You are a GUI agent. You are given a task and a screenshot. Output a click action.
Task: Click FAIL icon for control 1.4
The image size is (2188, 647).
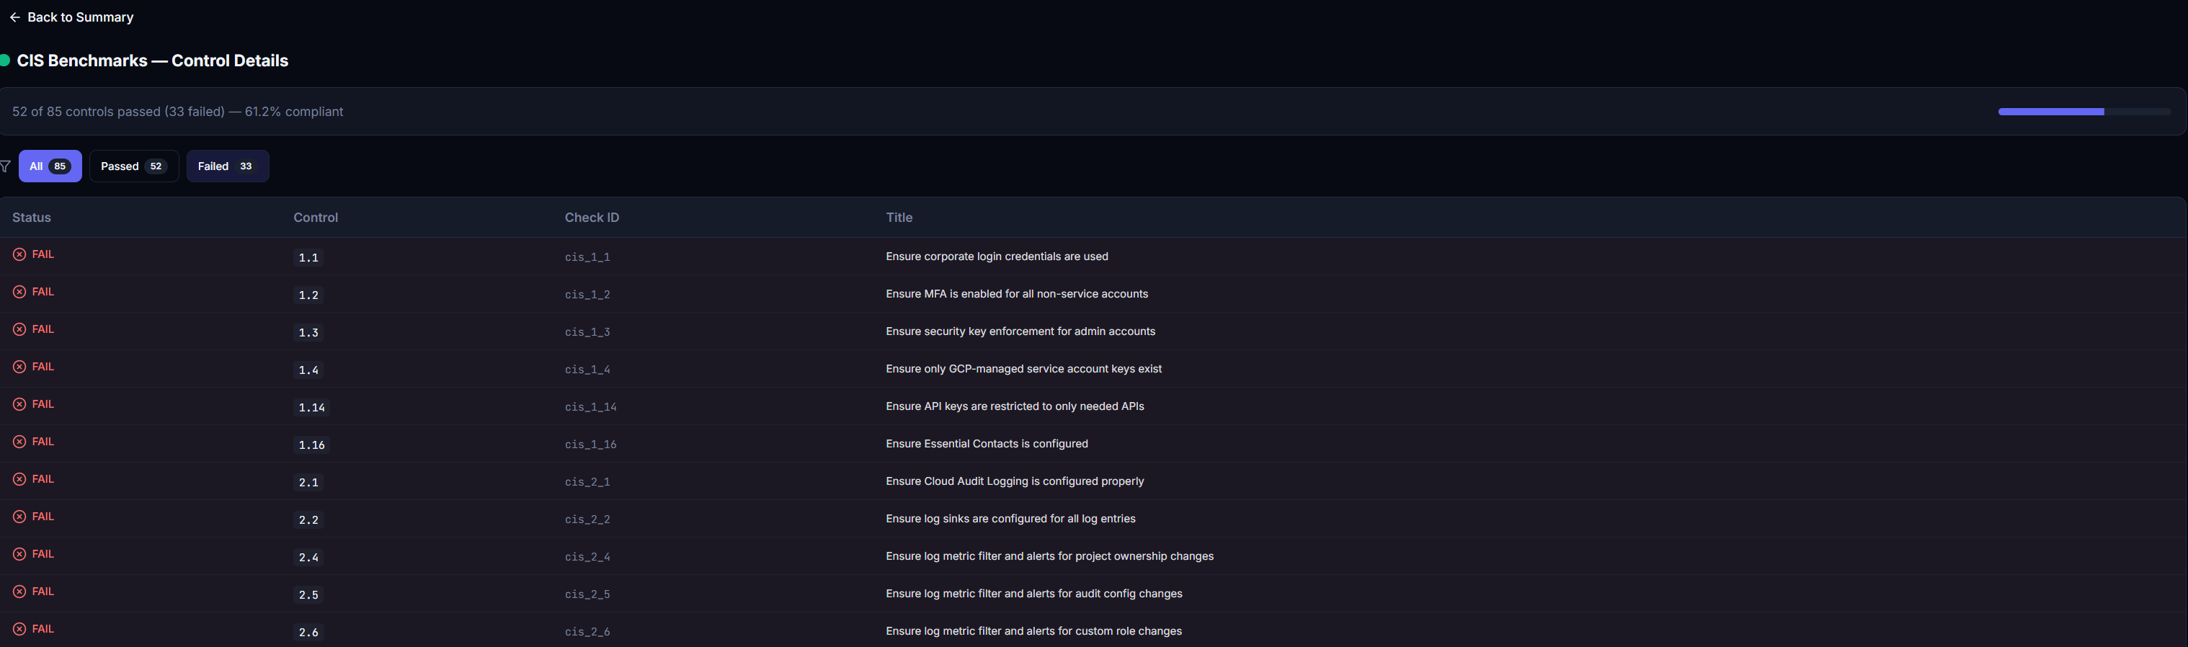click(x=19, y=367)
